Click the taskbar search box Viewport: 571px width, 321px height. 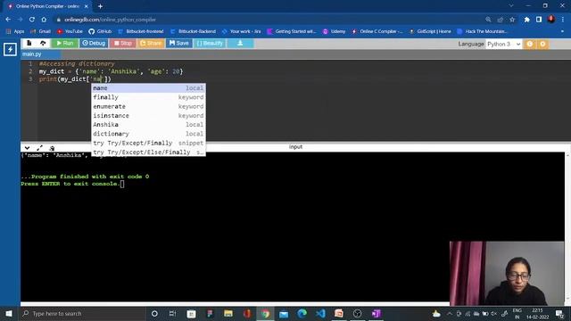[82, 313]
